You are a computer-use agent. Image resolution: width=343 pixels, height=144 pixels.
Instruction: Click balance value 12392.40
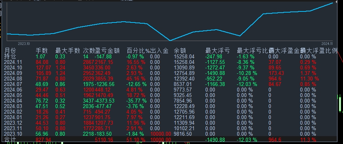click(x=184, y=79)
